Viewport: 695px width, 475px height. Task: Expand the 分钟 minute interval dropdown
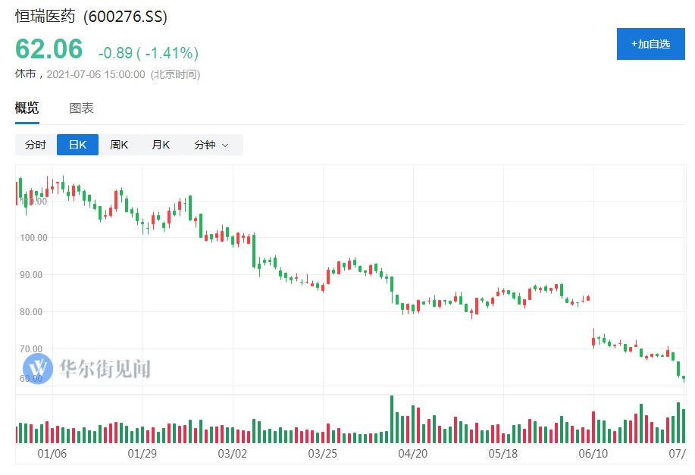point(211,145)
